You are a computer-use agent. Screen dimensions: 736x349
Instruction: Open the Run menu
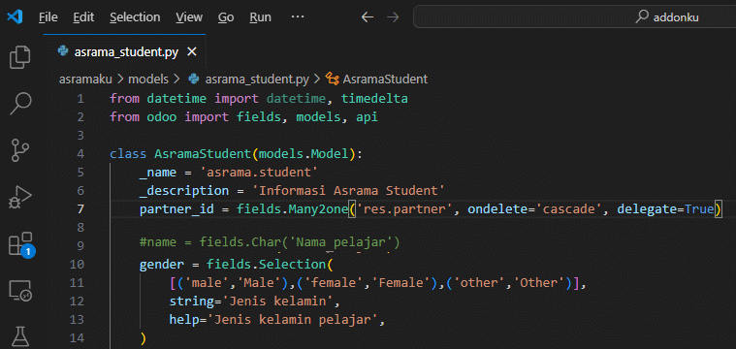260,17
